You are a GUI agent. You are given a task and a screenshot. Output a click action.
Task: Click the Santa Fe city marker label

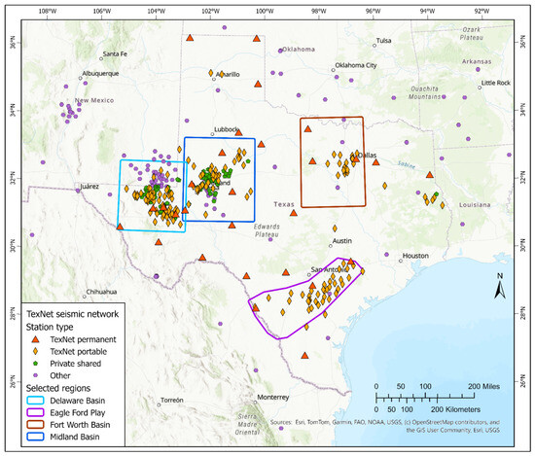[115, 53]
